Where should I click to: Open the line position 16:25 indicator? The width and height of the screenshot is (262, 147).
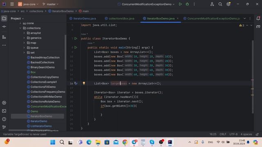pos(213,134)
